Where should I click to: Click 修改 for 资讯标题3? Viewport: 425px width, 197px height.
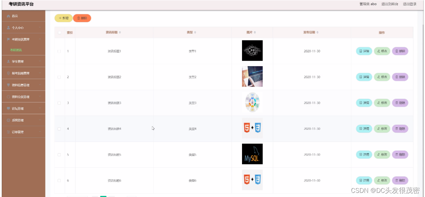(382, 103)
